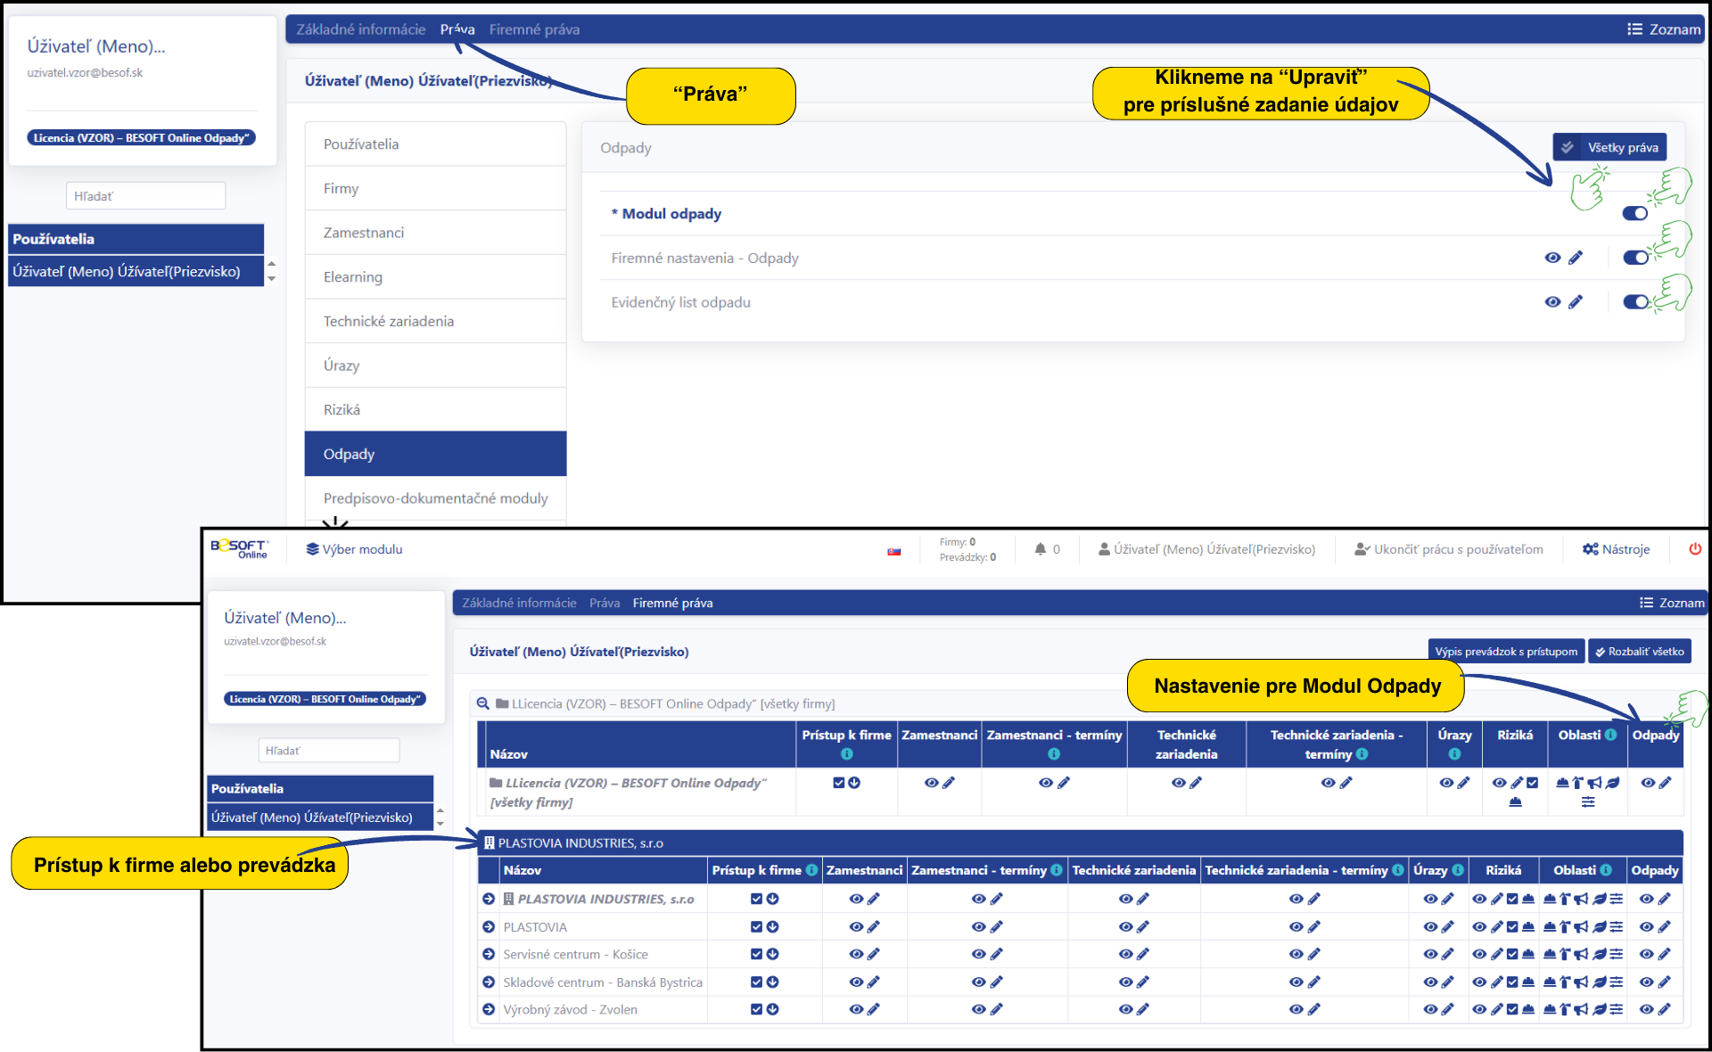Expand the Servisné centrum - Košice row arrow
The height and width of the screenshot is (1052, 1712).
point(489,954)
